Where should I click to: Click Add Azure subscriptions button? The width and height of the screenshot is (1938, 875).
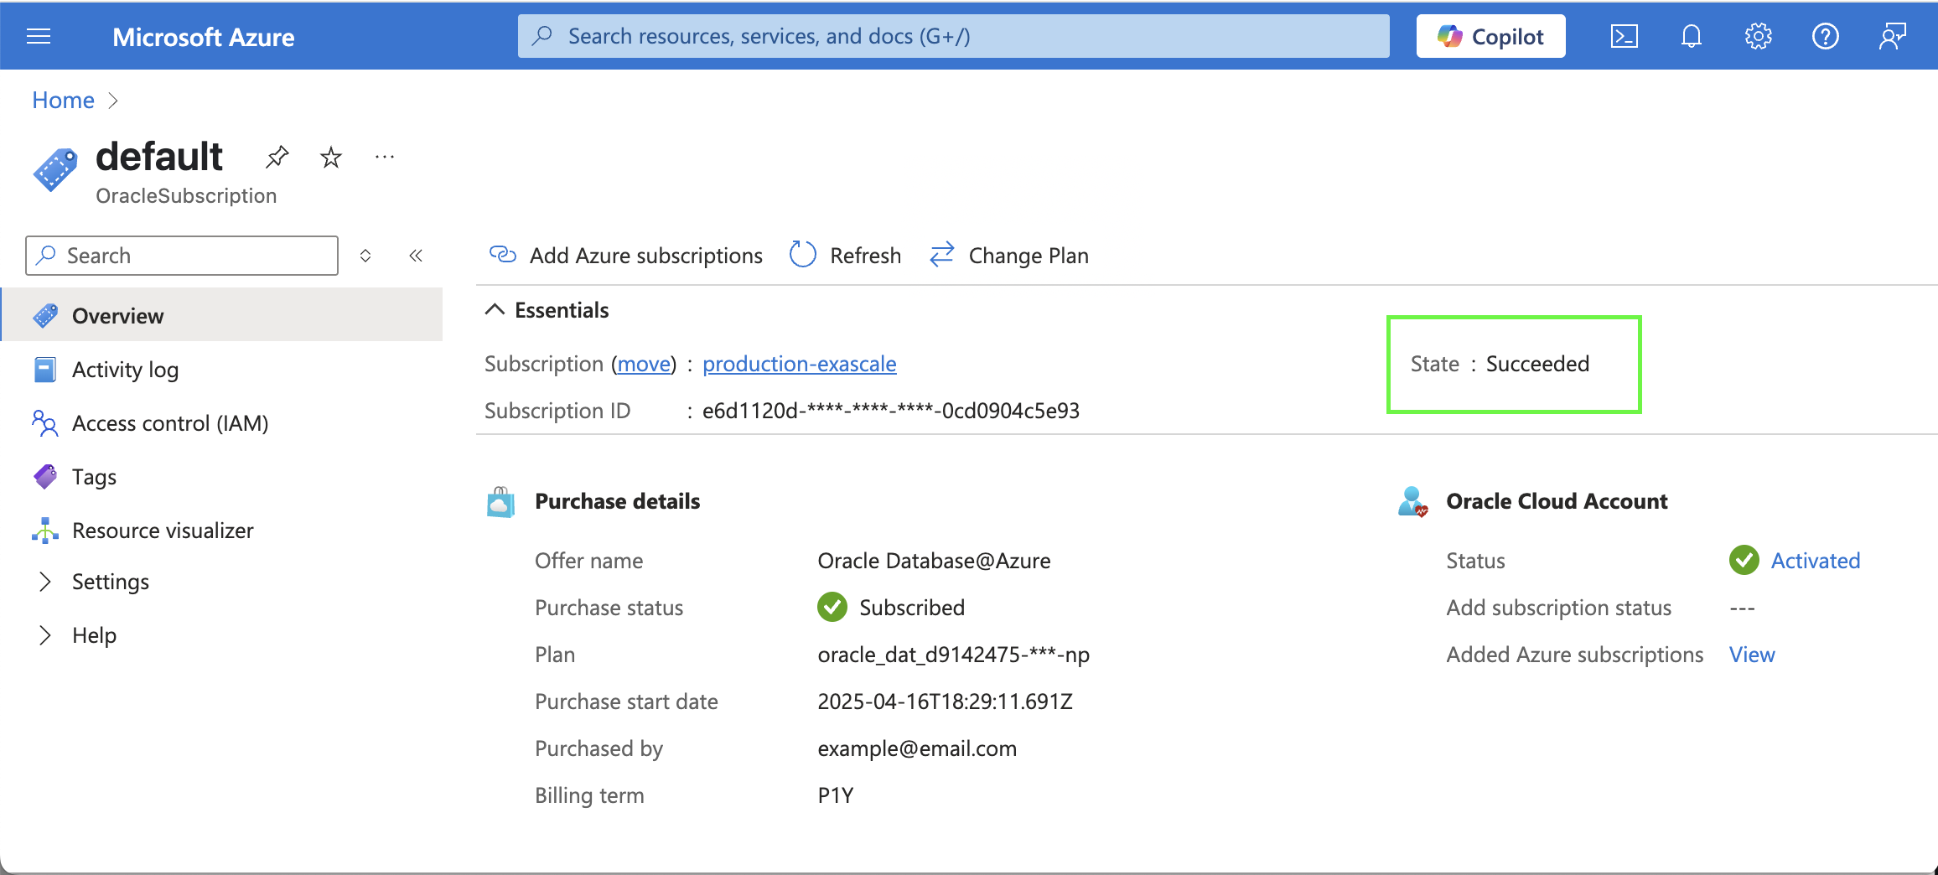click(x=625, y=256)
